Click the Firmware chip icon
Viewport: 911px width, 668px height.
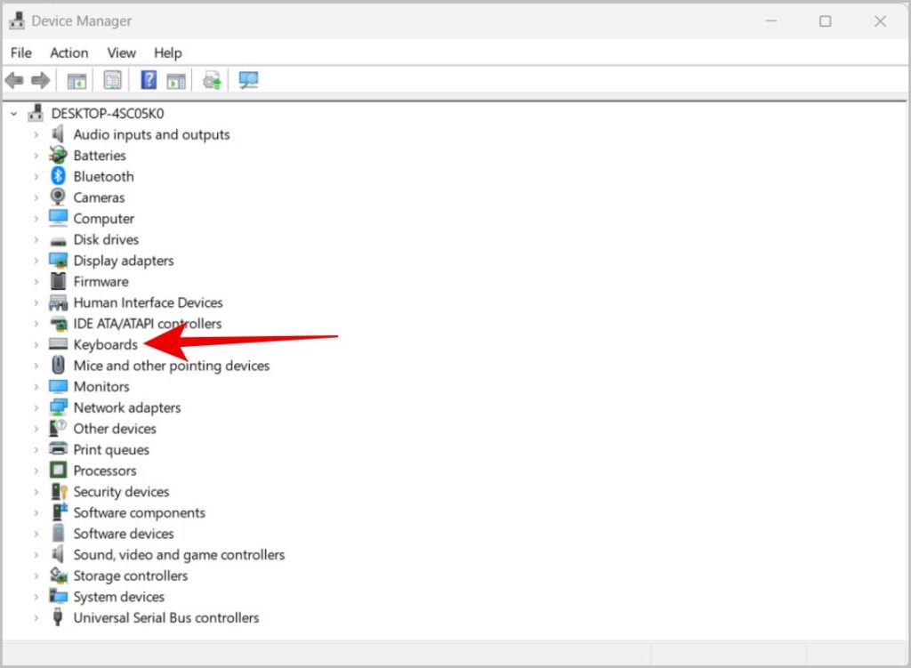[58, 281]
